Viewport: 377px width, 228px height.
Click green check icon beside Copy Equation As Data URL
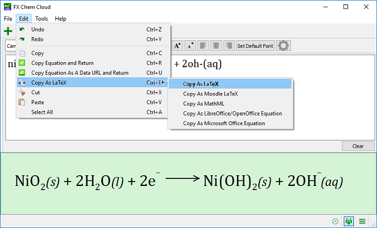pyautogui.click(x=22, y=73)
